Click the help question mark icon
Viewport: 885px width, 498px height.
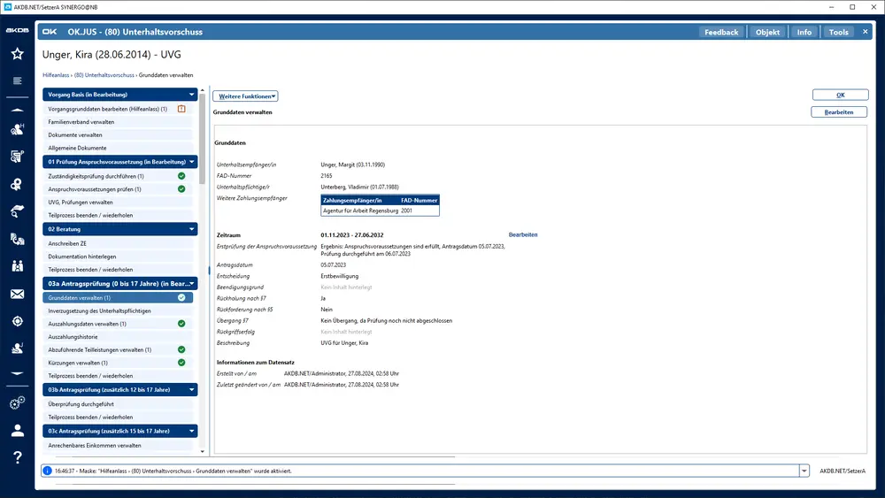pyautogui.click(x=17, y=457)
